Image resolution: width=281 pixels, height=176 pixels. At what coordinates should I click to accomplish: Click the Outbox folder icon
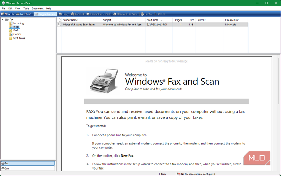[11, 34]
